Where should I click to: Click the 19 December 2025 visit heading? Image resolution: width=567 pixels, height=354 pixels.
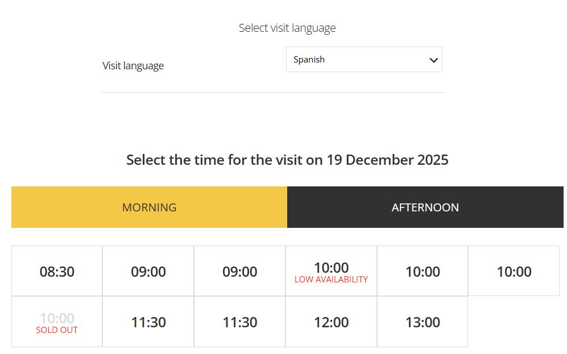click(287, 160)
